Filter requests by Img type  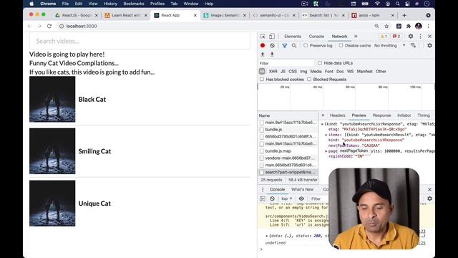click(x=303, y=72)
